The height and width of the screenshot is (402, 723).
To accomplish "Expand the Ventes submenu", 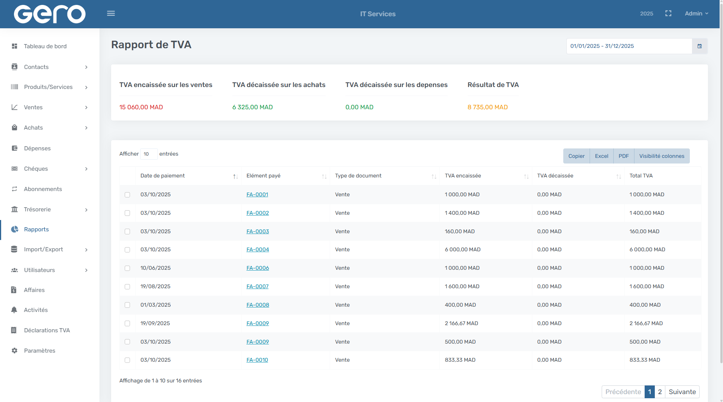I will pyautogui.click(x=86, y=107).
